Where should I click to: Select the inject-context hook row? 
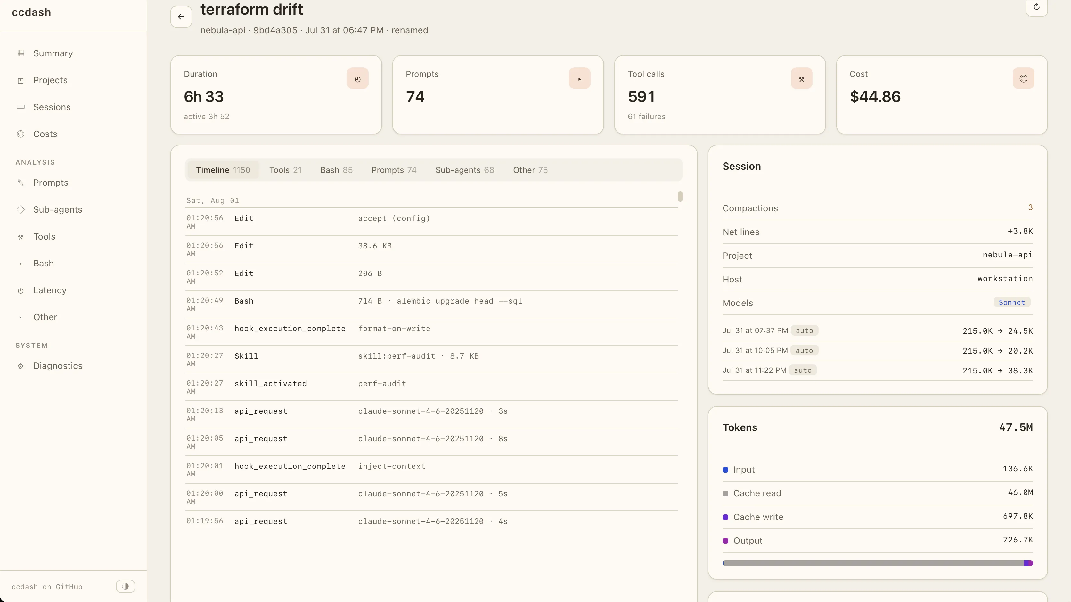click(431, 469)
